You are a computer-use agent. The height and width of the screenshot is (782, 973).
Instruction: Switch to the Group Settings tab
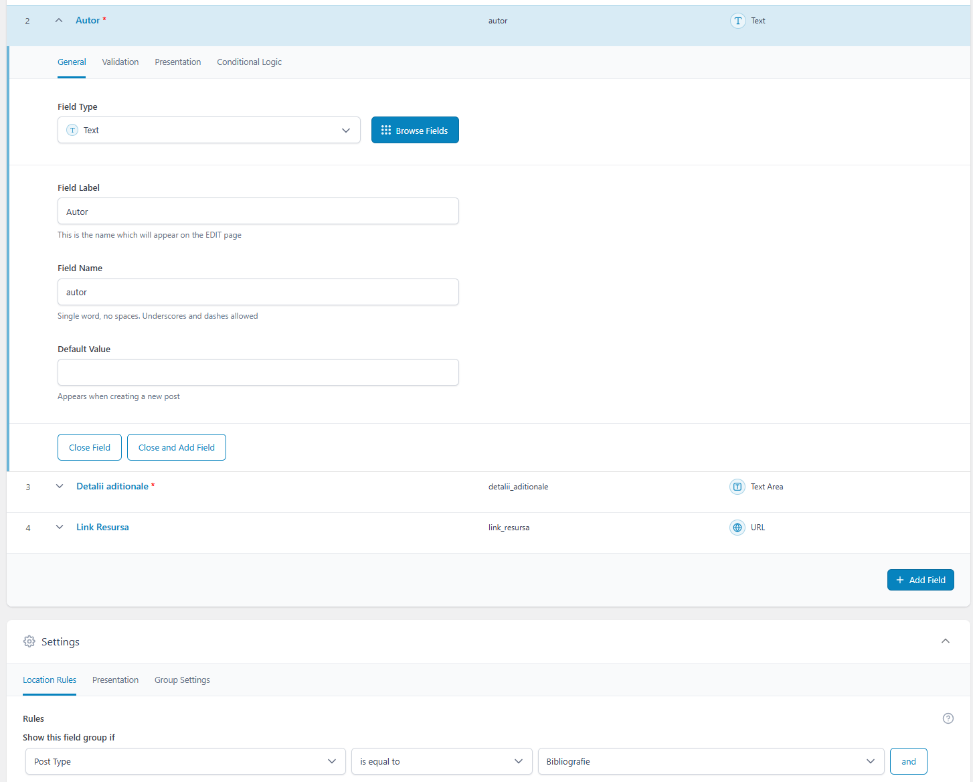(182, 680)
